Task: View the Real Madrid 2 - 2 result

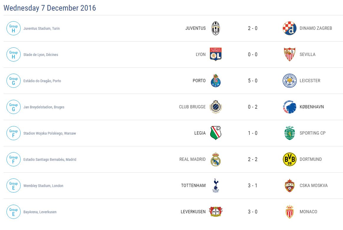Action: [253, 159]
